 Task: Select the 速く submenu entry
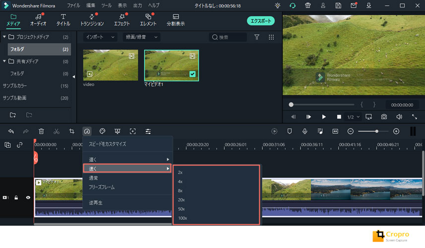click(127, 169)
